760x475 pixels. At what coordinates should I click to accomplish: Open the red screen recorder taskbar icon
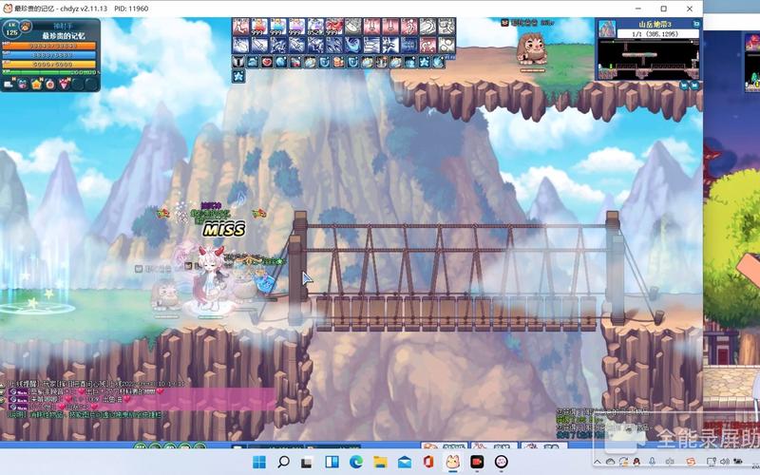click(x=477, y=462)
